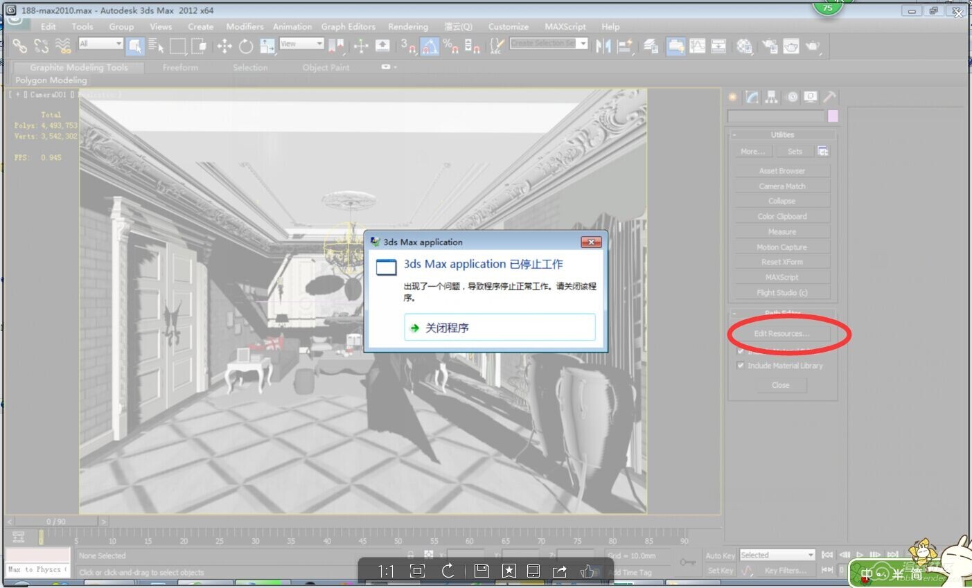This screenshot has height=588, width=972.
Task: Open the Rendering menu
Action: point(407,26)
